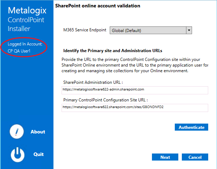This screenshot has height=169, width=217.
Task: Click the SharePoint online account validation heading
Action: pyautogui.click(x=97, y=6)
